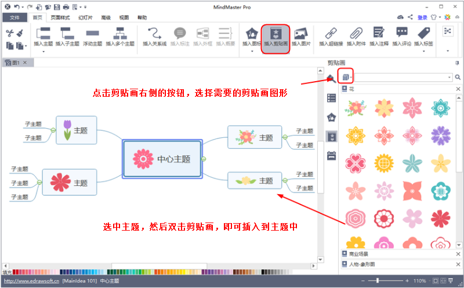Click the Insert Topic (插入主题) icon
The width and height of the screenshot is (464, 288).
pos(43,34)
